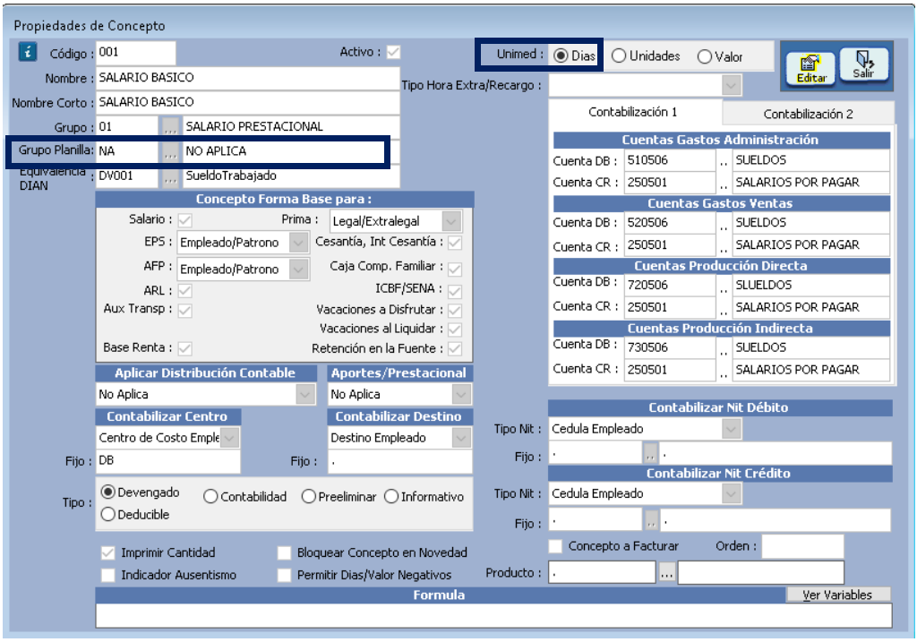Select the Preeliminar type radio
Viewport: 917px width, 642px height.
point(309,496)
